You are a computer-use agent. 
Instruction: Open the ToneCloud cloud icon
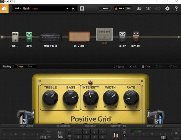pyautogui.click(x=4, y=8)
